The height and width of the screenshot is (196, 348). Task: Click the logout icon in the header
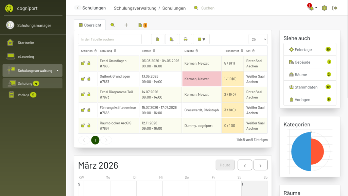335,8
